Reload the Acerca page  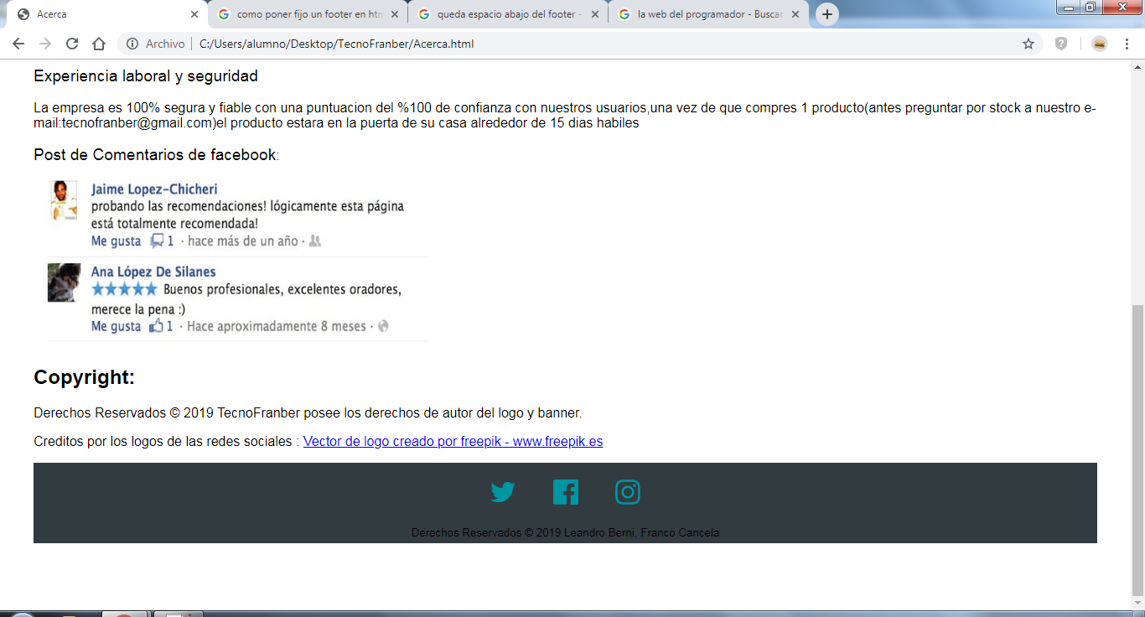pos(72,44)
